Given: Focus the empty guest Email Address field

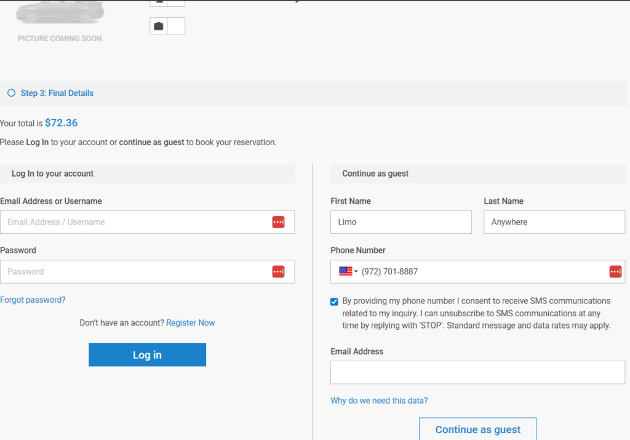Looking at the screenshot, I should tap(477, 372).
